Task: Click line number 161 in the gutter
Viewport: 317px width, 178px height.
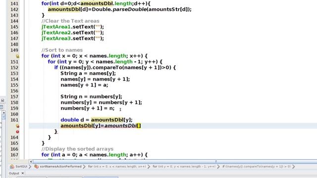Action: tap(14, 120)
